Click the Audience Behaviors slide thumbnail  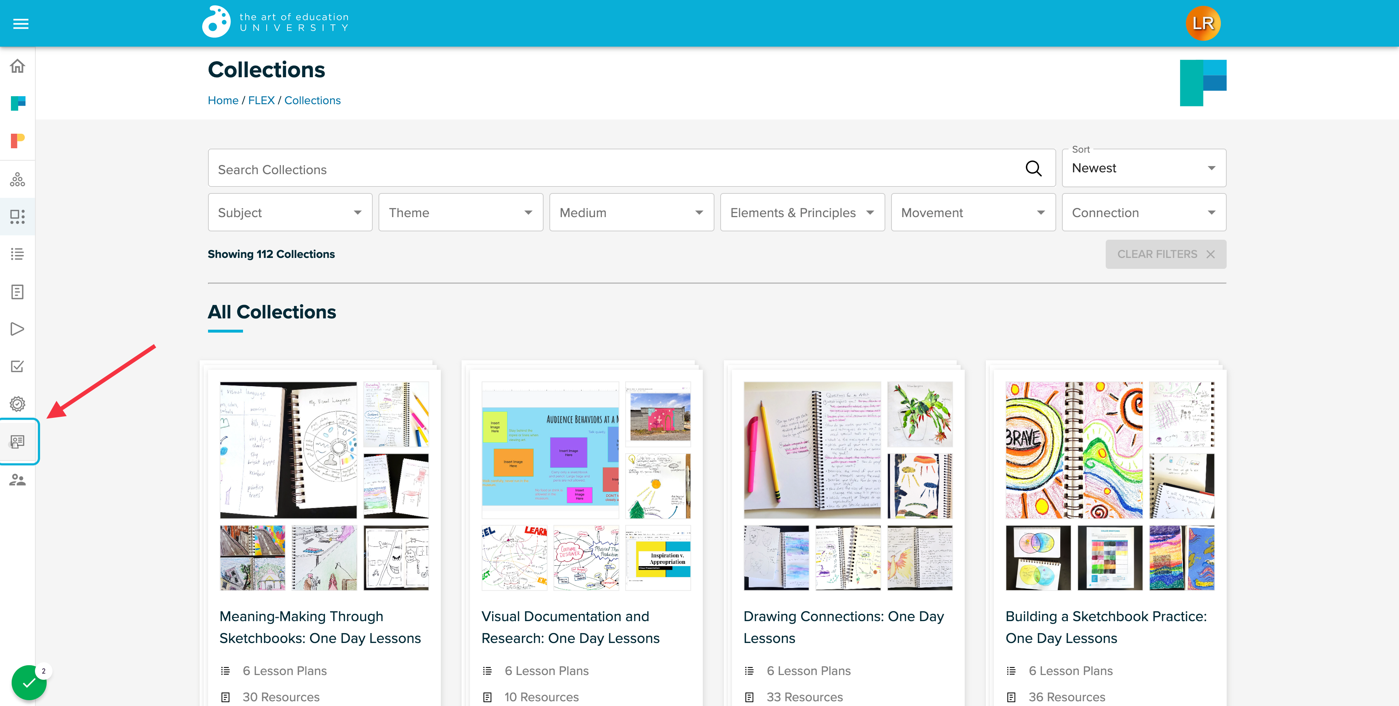point(550,450)
